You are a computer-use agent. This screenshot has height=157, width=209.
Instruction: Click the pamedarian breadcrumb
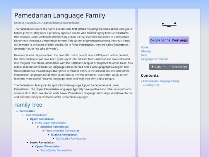(x=34, y=22)
